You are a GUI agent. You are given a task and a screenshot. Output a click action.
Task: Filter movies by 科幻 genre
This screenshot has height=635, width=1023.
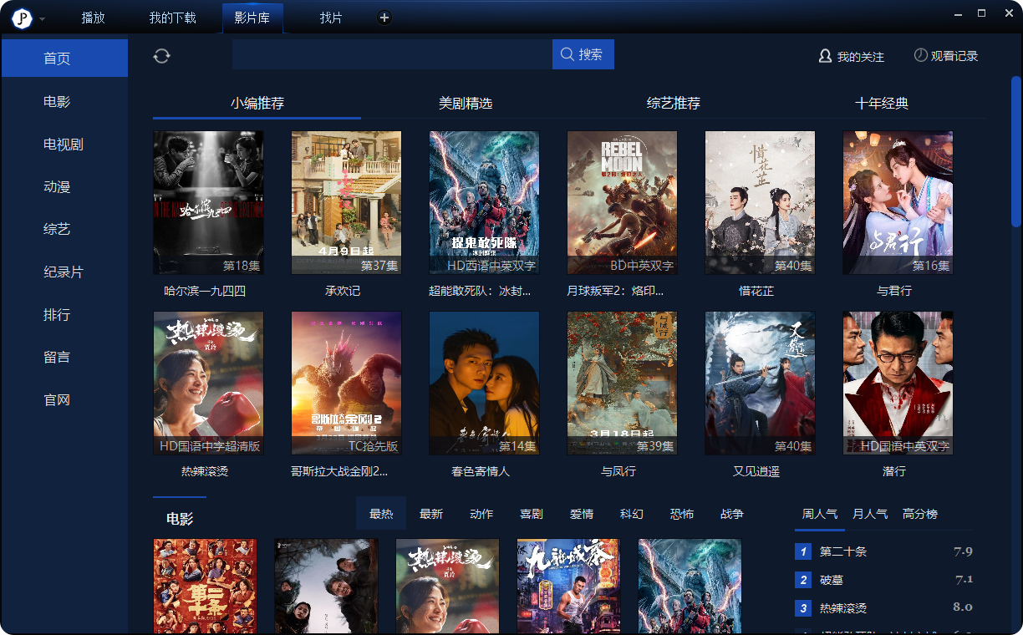click(632, 514)
